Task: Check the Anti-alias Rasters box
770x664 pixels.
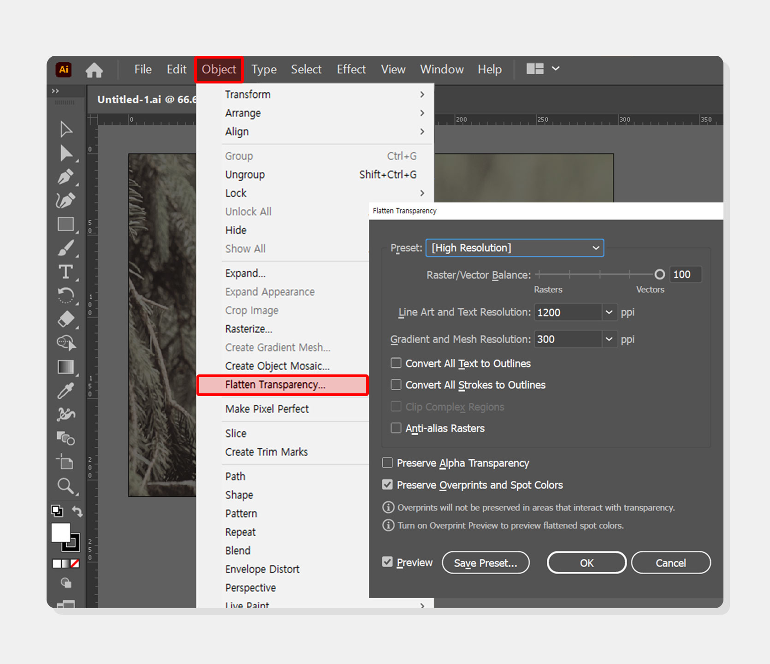Action: [396, 428]
